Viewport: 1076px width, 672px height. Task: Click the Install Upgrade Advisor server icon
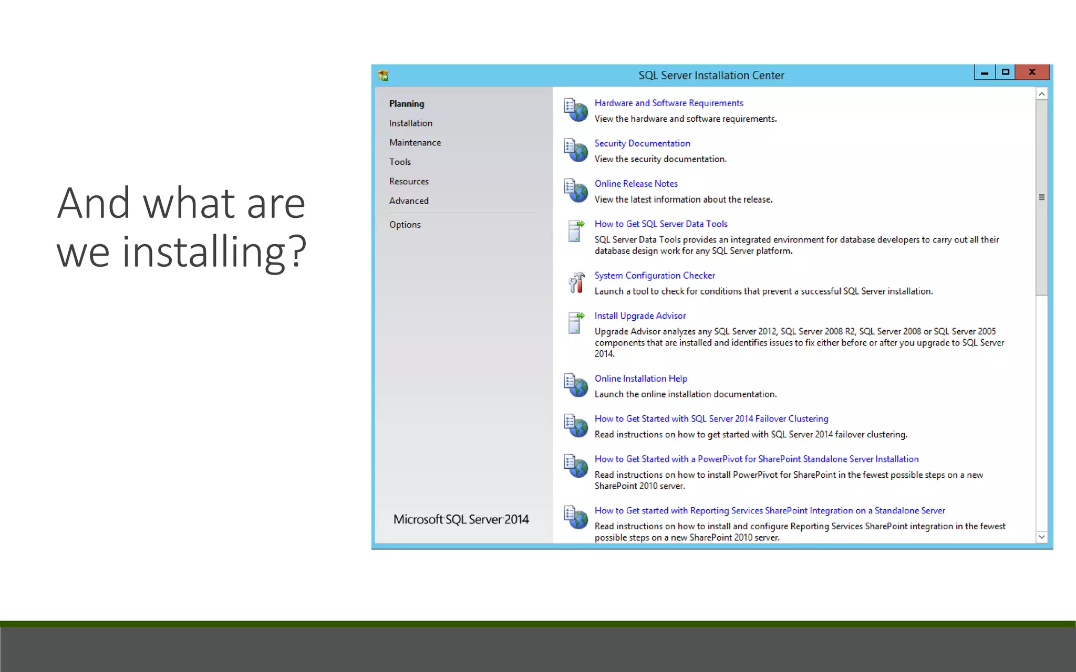point(576,323)
